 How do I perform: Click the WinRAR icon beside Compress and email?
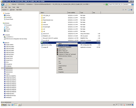(x=58, y=53)
